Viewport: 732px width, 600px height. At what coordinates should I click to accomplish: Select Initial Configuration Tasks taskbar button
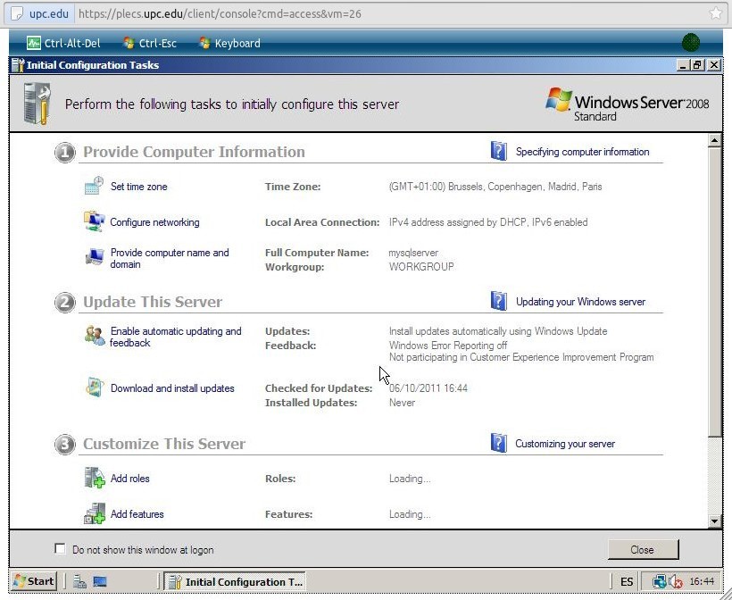tap(236, 581)
